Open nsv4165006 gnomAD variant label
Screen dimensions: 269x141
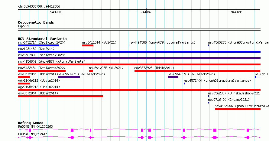[242, 106]
